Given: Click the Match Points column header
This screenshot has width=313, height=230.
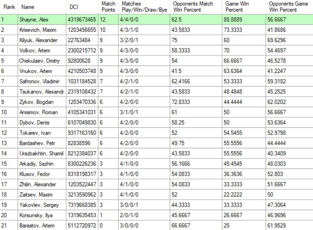Looking at the screenshot, I should pos(109,7).
